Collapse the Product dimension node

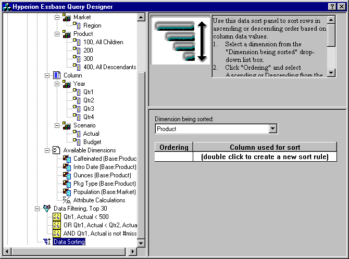[57, 34]
